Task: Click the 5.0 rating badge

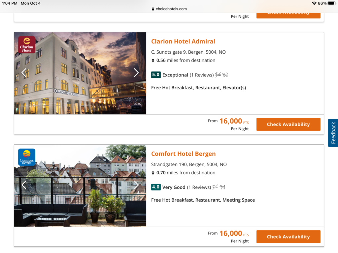Action: pyautogui.click(x=156, y=75)
